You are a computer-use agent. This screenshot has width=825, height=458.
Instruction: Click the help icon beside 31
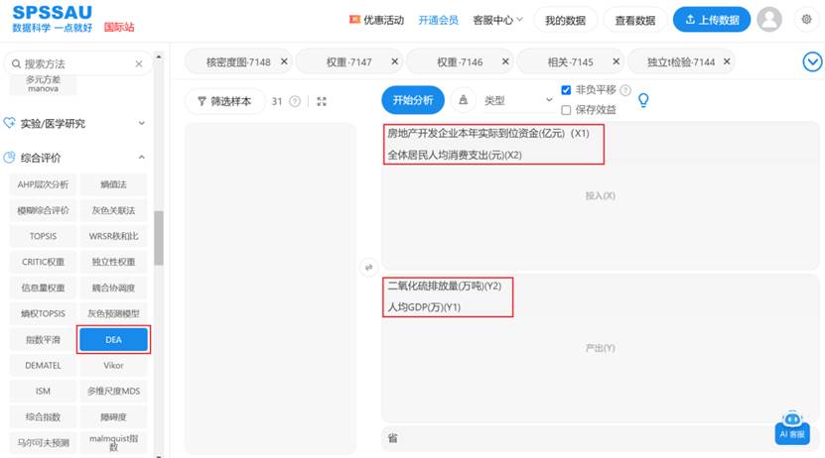pyautogui.click(x=295, y=101)
